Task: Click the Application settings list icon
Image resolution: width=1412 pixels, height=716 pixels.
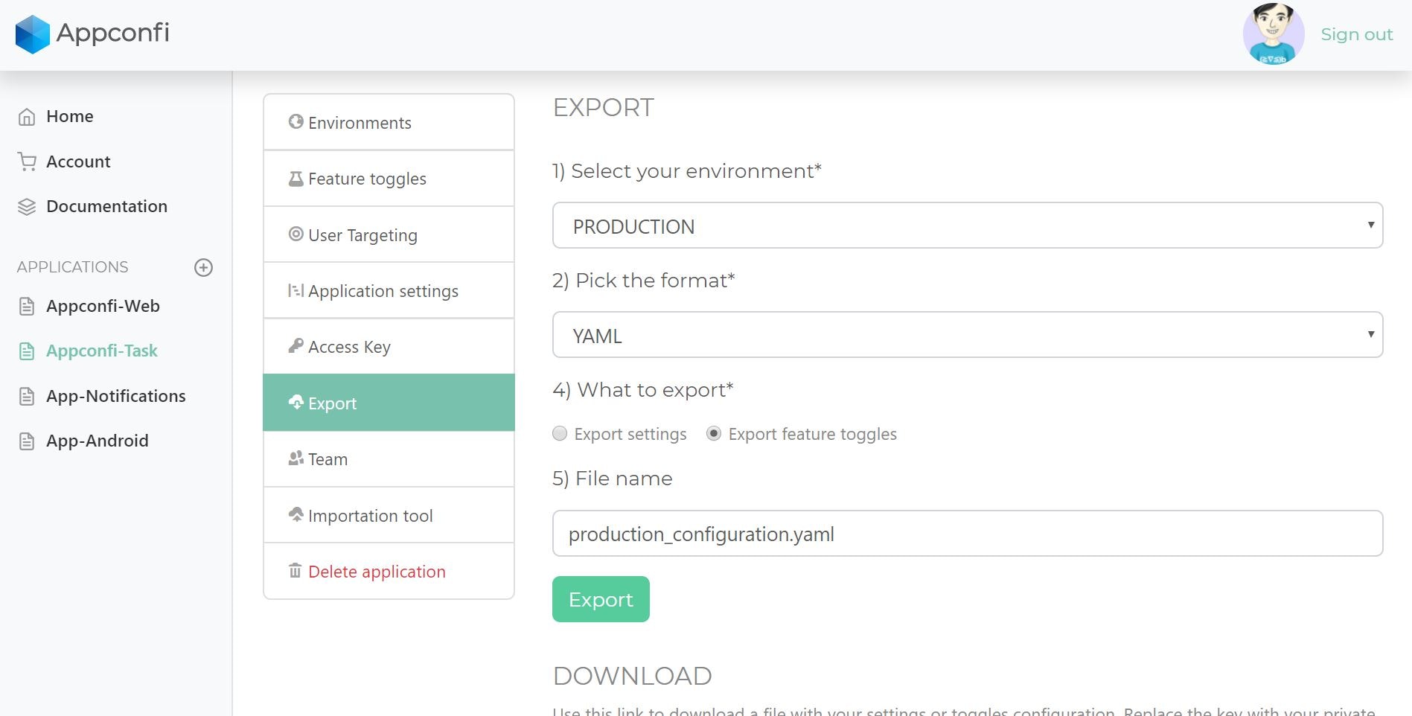Action: click(296, 290)
